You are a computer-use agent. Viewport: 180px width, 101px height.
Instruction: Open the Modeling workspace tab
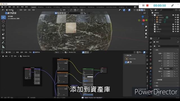click(x=40, y=7)
